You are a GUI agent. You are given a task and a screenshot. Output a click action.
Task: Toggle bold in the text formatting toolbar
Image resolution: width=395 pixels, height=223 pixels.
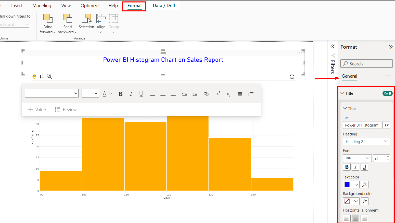(x=120, y=94)
